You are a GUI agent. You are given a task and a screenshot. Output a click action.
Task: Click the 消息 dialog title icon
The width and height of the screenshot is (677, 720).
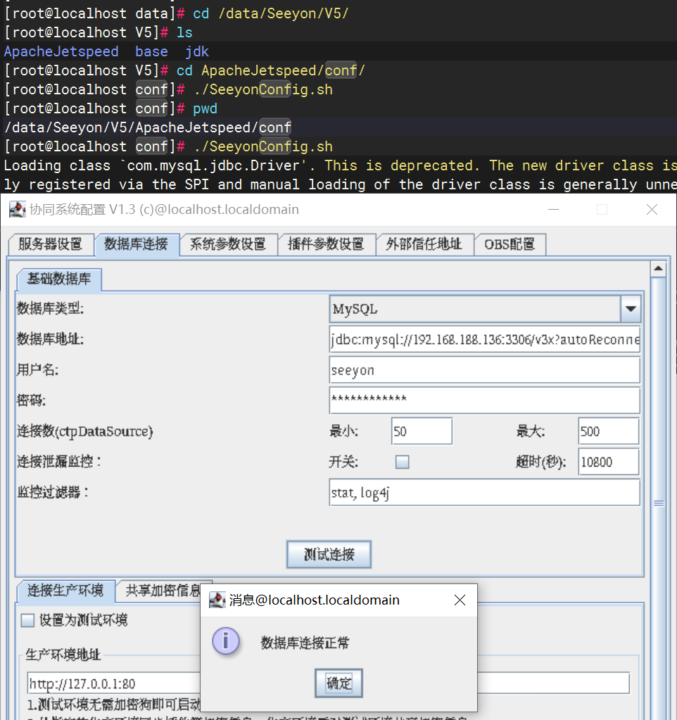tap(217, 600)
